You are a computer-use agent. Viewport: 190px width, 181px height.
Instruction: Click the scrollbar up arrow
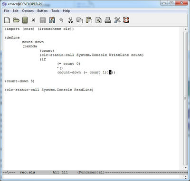tap(186, 29)
